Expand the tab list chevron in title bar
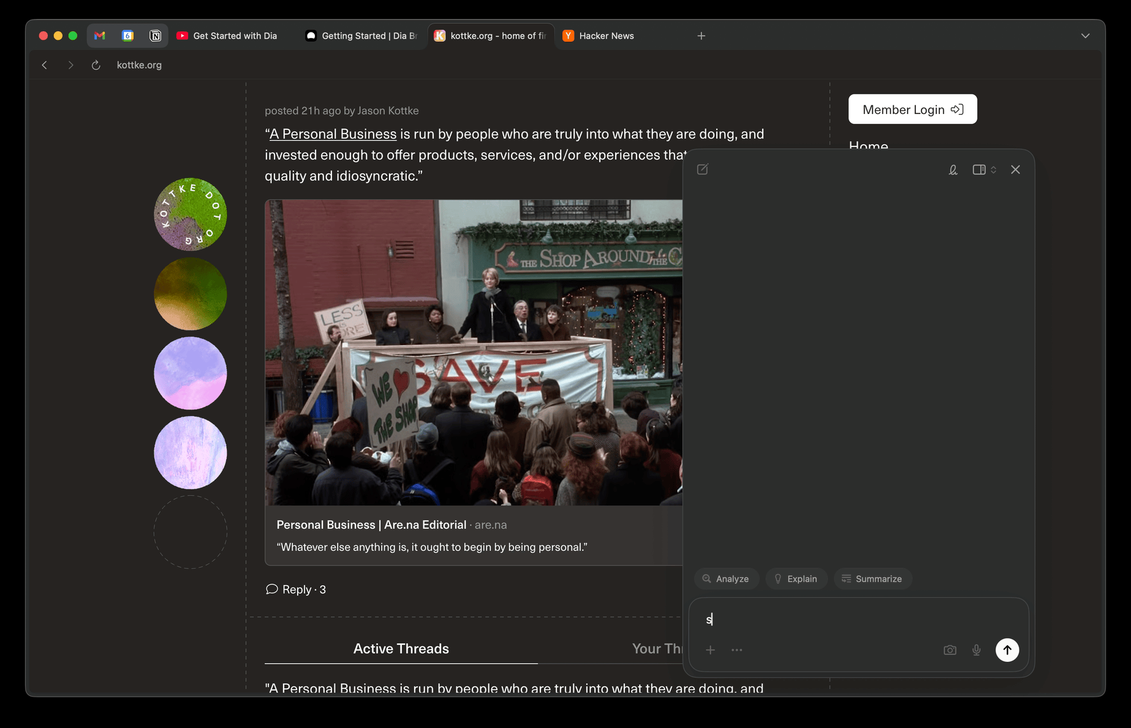Viewport: 1131px width, 728px height. [x=1085, y=36]
